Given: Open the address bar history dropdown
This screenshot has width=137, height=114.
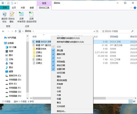Looking at the screenshot, I should [94, 31].
